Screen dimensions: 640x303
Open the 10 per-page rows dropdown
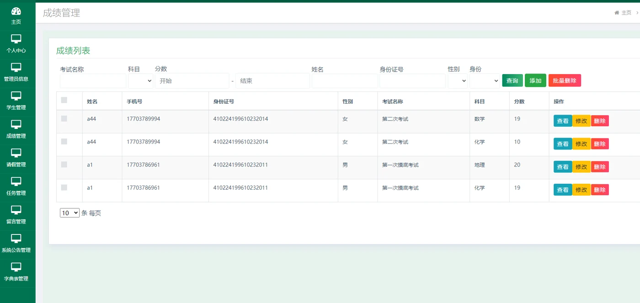69,213
